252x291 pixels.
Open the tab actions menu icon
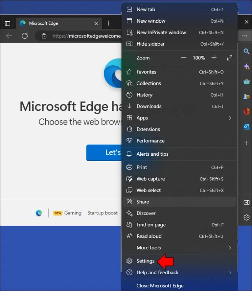click(8, 23)
